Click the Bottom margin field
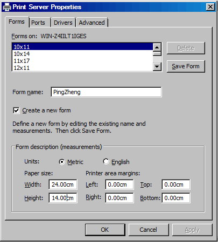Viewport: 218px width, 242px height. [x=176, y=198]
